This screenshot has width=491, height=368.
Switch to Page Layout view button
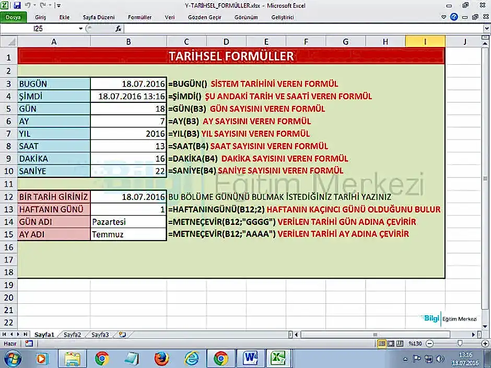(391, 343)
